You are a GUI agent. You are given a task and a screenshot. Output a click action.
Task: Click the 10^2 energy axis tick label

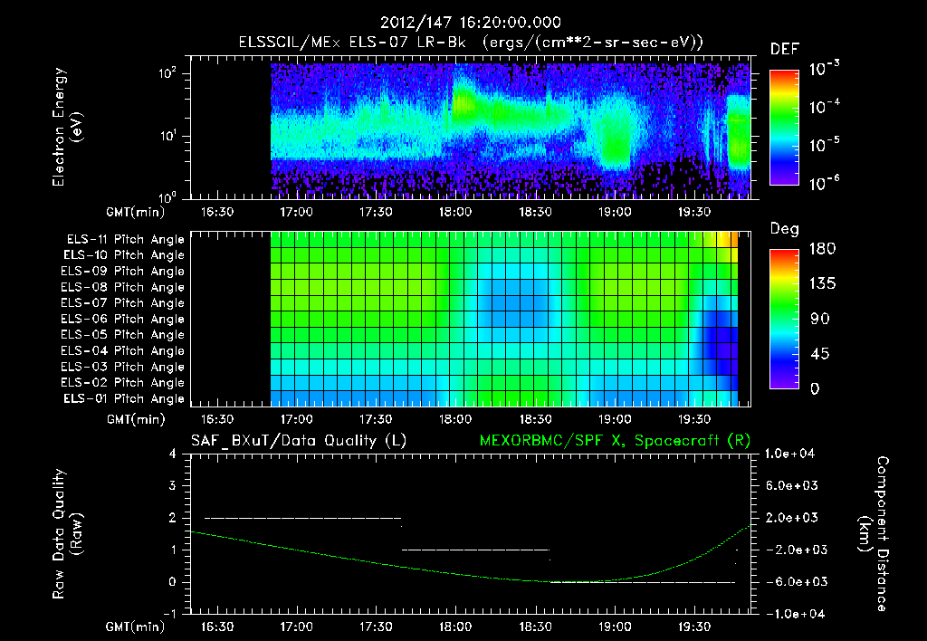click(x=167, y=74)
